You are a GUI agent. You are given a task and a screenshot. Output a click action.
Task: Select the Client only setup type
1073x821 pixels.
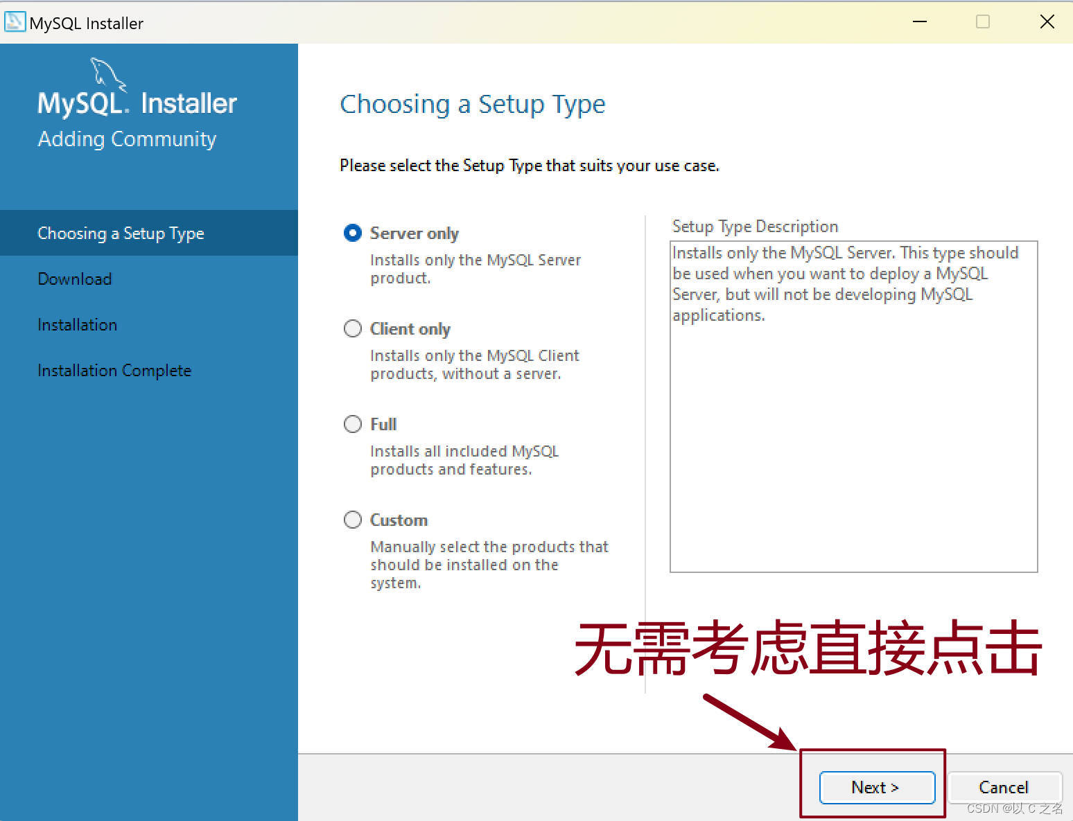tap(353, 328)
